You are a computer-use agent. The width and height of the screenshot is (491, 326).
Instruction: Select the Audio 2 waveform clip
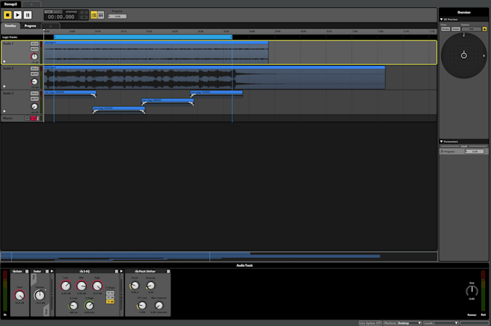point(214,77)
